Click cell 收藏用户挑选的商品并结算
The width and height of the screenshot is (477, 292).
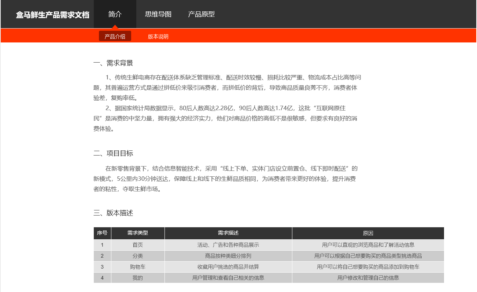pyautogui.click(x=228, y=267)
